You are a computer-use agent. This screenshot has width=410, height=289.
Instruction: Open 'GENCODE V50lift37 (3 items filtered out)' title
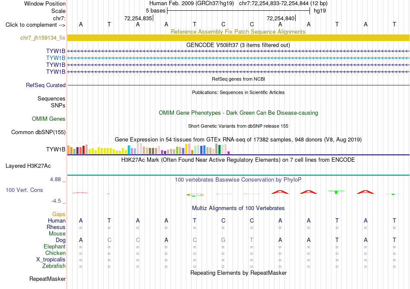click(x=238, y=45)
